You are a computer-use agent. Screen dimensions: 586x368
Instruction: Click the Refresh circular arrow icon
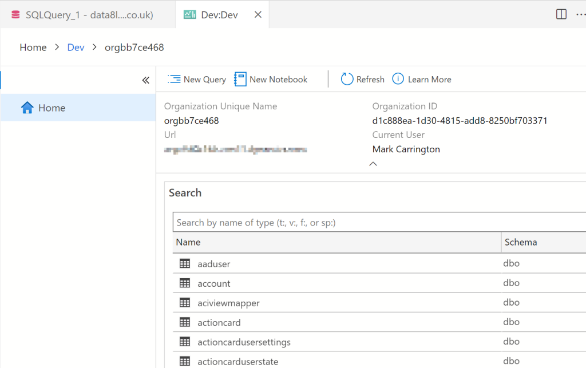[x=347, y=79]
